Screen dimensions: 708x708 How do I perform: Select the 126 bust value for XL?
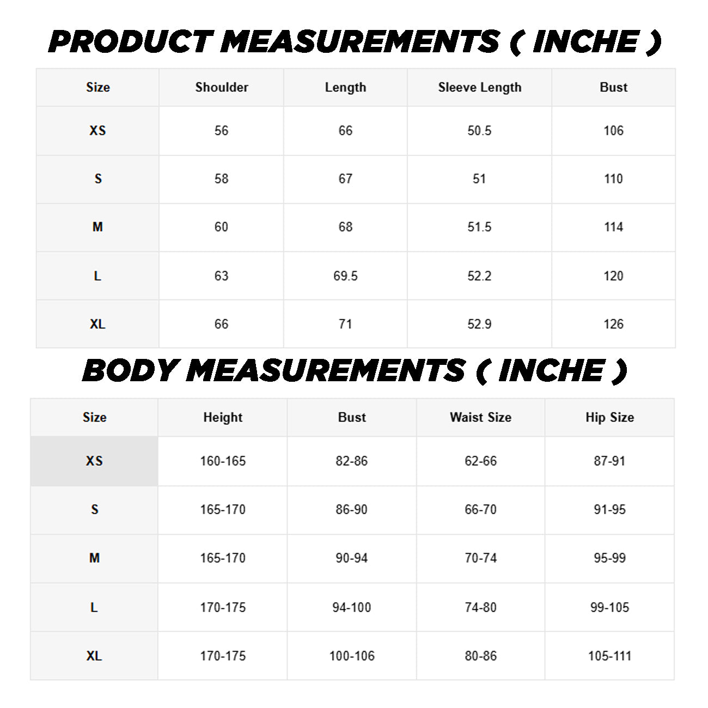tap(613, 324)
